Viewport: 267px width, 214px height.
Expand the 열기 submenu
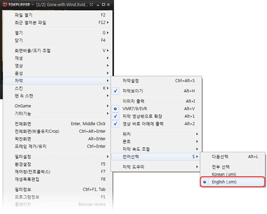pos(58,33)
